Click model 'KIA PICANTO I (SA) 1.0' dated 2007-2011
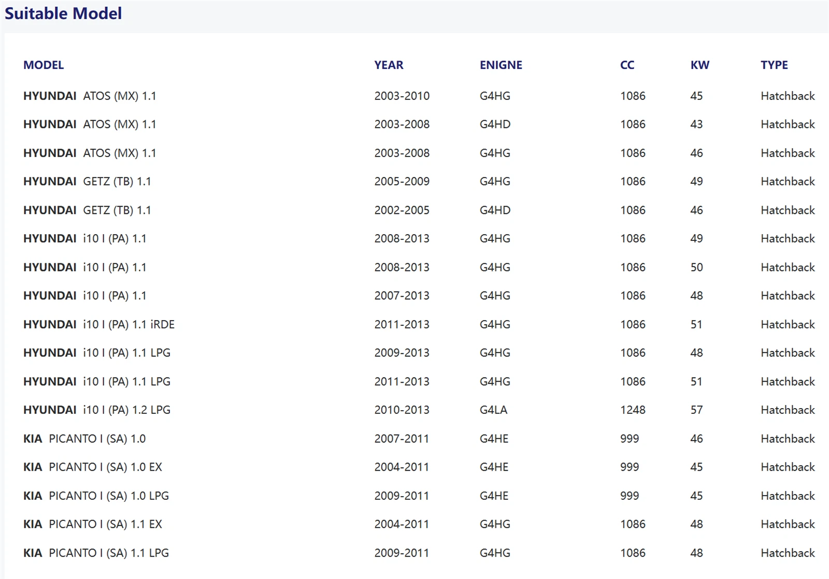This screenshot has width=829, height=579. point(84,439)
